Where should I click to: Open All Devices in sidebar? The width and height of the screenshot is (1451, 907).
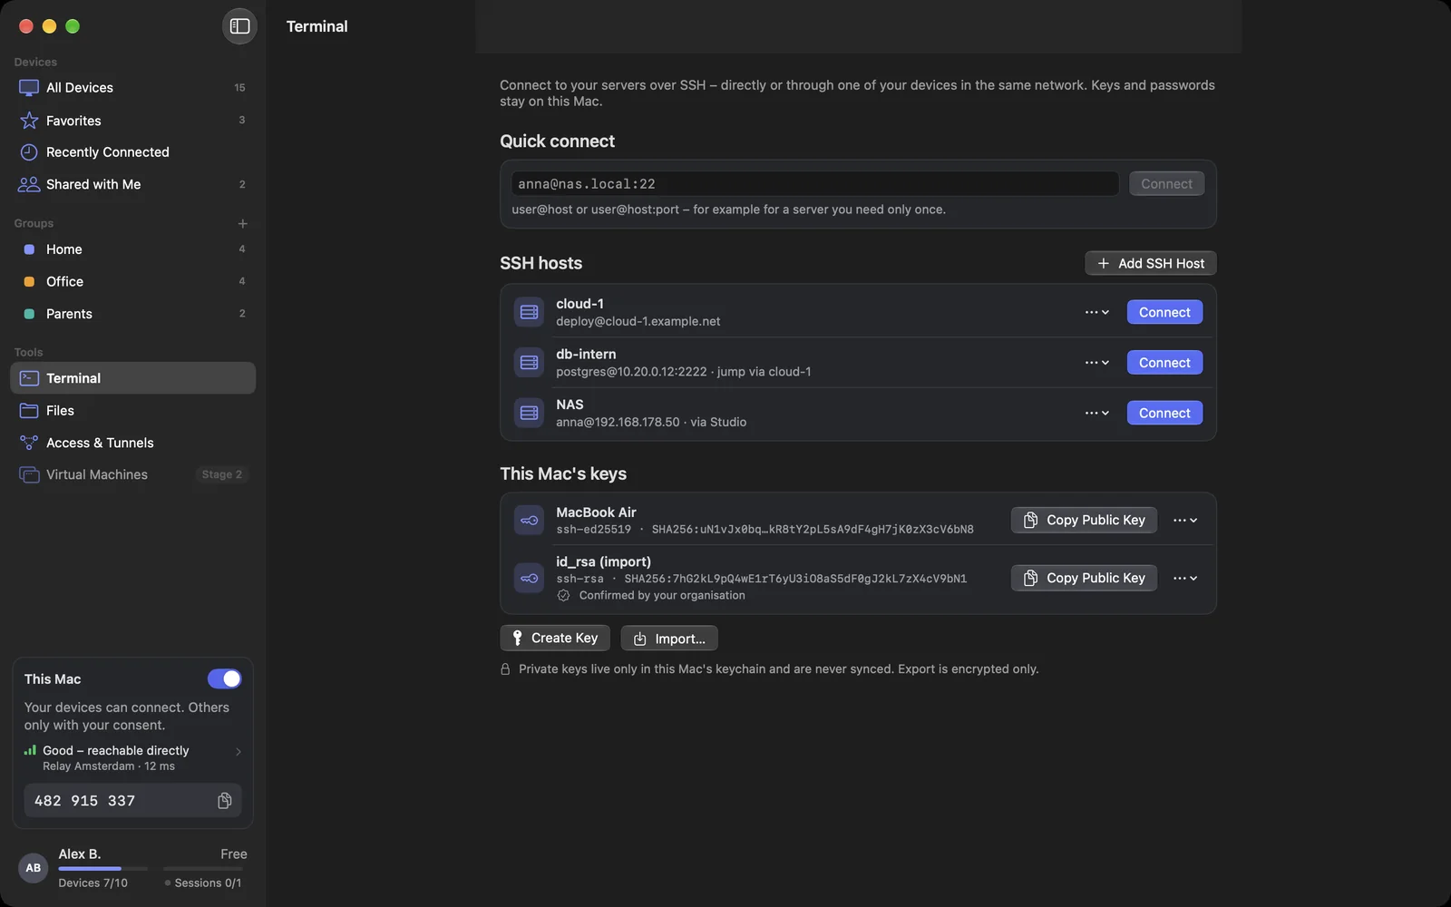(x=132, y=88)
